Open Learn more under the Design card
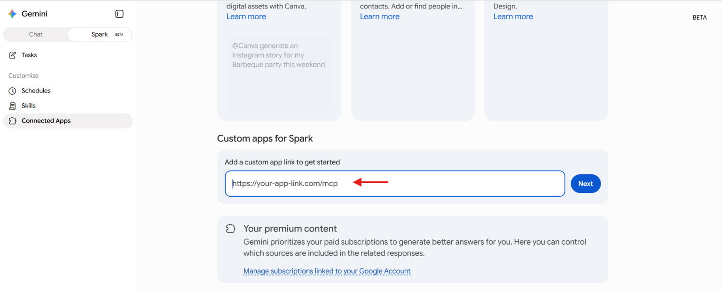This screenshot has height=292, width=722. pyautogui.click(x=513, y=16)
